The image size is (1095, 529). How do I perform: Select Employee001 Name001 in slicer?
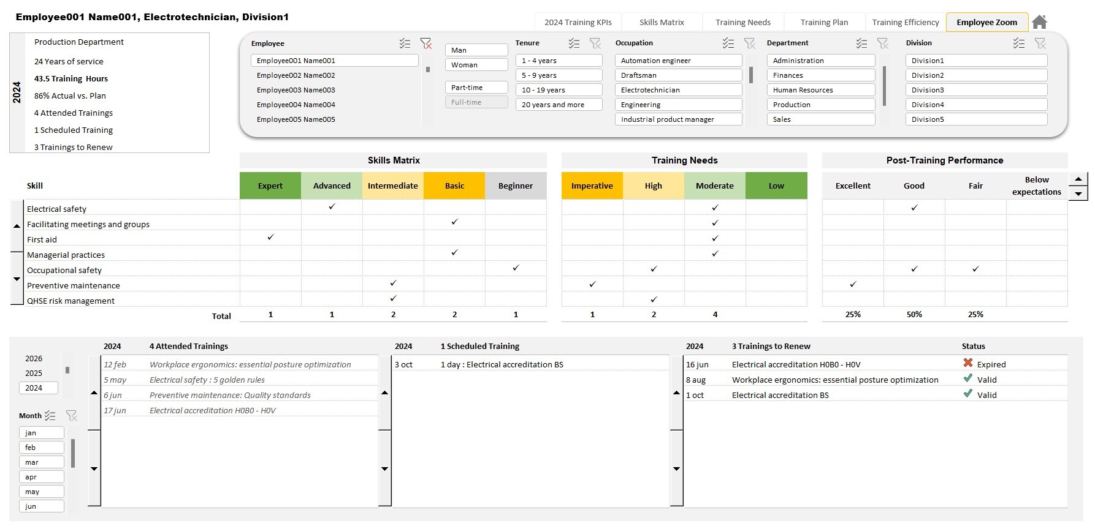coord(335,61)
